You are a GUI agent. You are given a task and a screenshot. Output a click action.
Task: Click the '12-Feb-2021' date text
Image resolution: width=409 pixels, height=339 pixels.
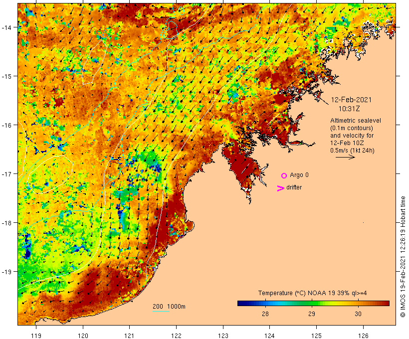(351, 100)
